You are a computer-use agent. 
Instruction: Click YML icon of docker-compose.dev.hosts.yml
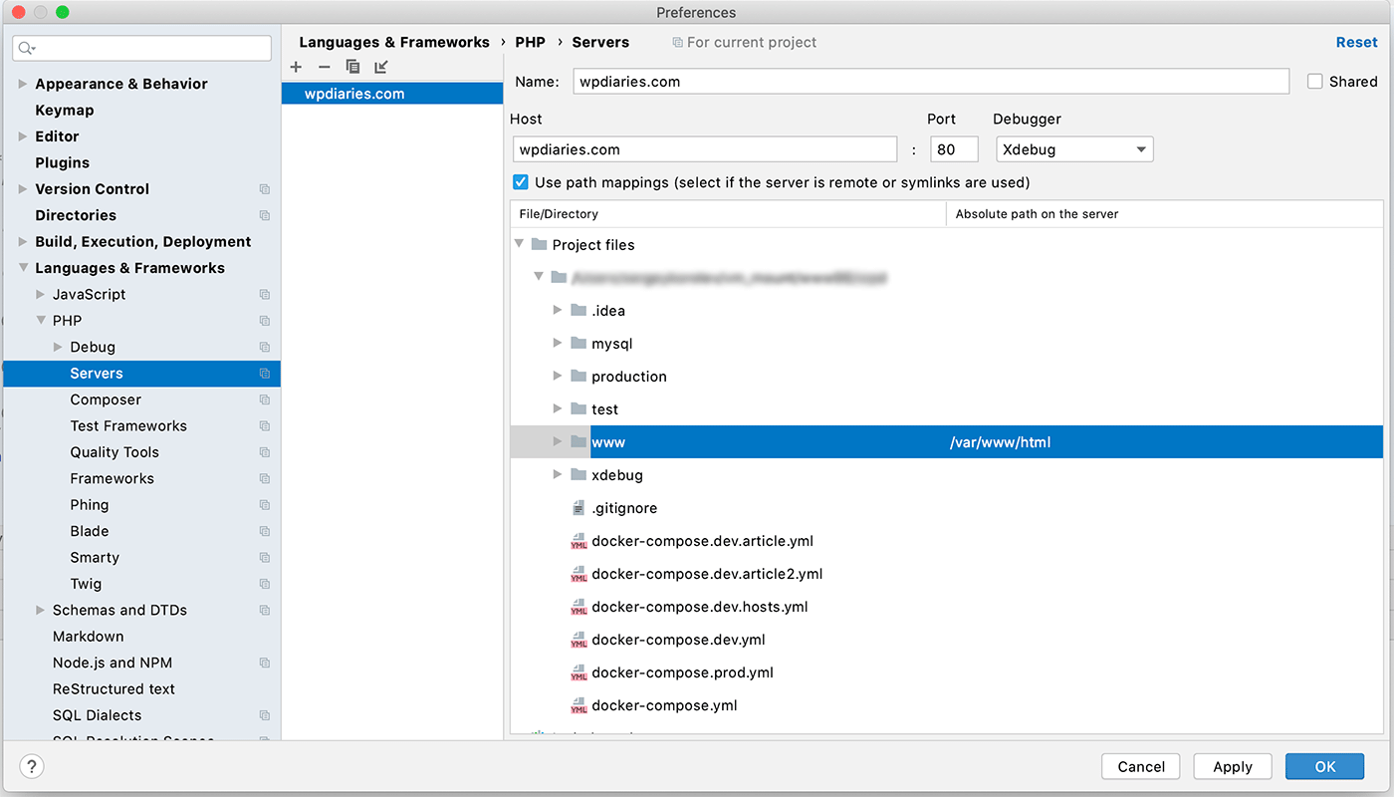(579, 607)
